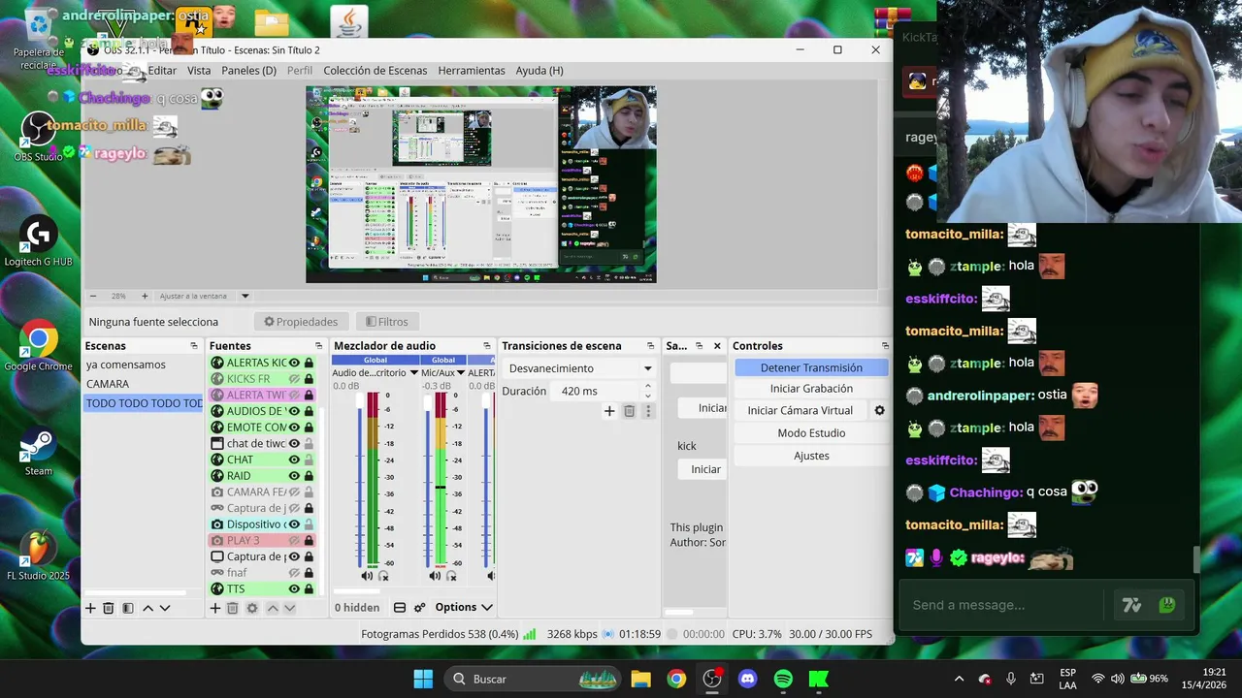Viewport: 1242px width, 698px height.
Task: Open Mic/Aux mixer dropdown arrow
Action: point(460,372)
